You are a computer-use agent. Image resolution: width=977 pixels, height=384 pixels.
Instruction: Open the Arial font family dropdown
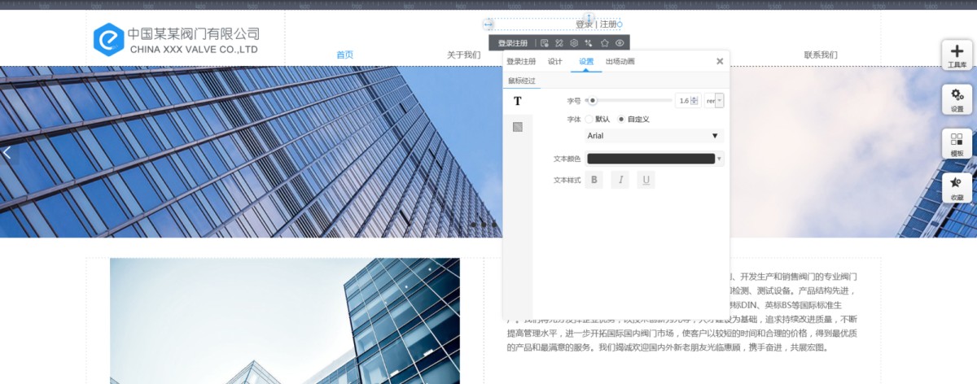654,136
